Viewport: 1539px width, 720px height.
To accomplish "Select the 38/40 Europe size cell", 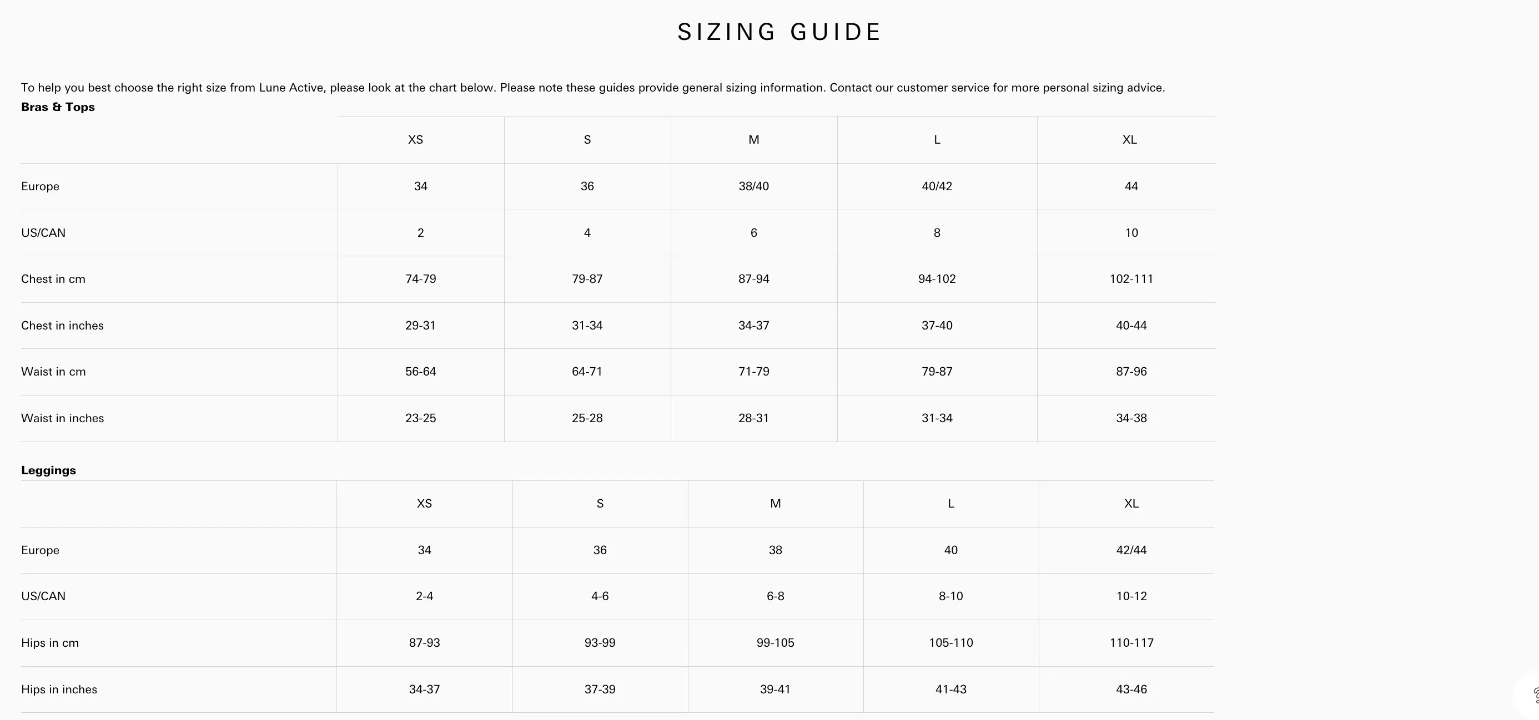I will 753,186.
